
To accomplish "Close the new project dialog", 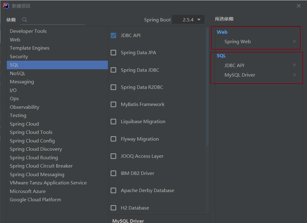I will pos(299,6).
